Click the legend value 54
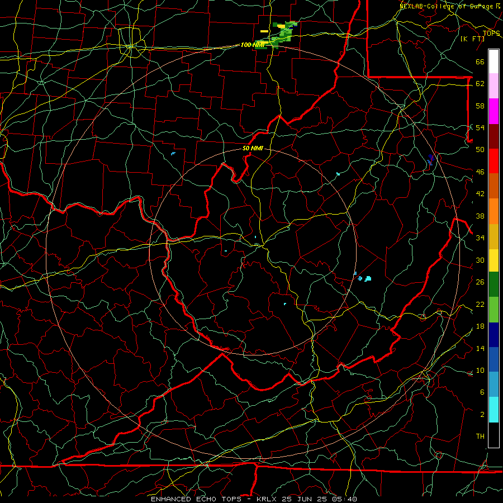 pyautogui.click(x=480, y=127)
